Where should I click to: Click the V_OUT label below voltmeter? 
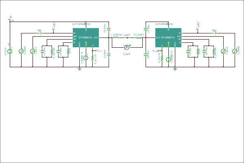(126, 54)
